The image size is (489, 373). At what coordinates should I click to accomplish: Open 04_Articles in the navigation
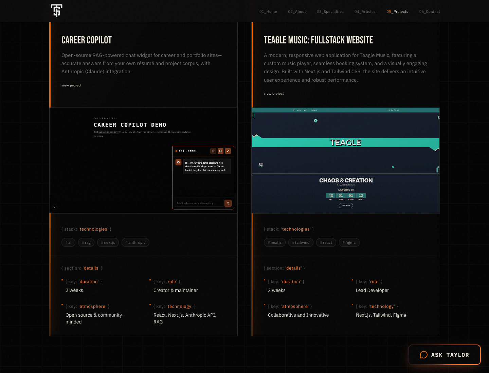pyautogui.click(x=365, y=12)
